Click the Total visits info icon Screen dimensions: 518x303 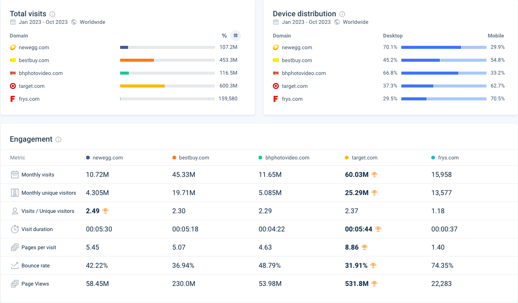coord(52,14)
